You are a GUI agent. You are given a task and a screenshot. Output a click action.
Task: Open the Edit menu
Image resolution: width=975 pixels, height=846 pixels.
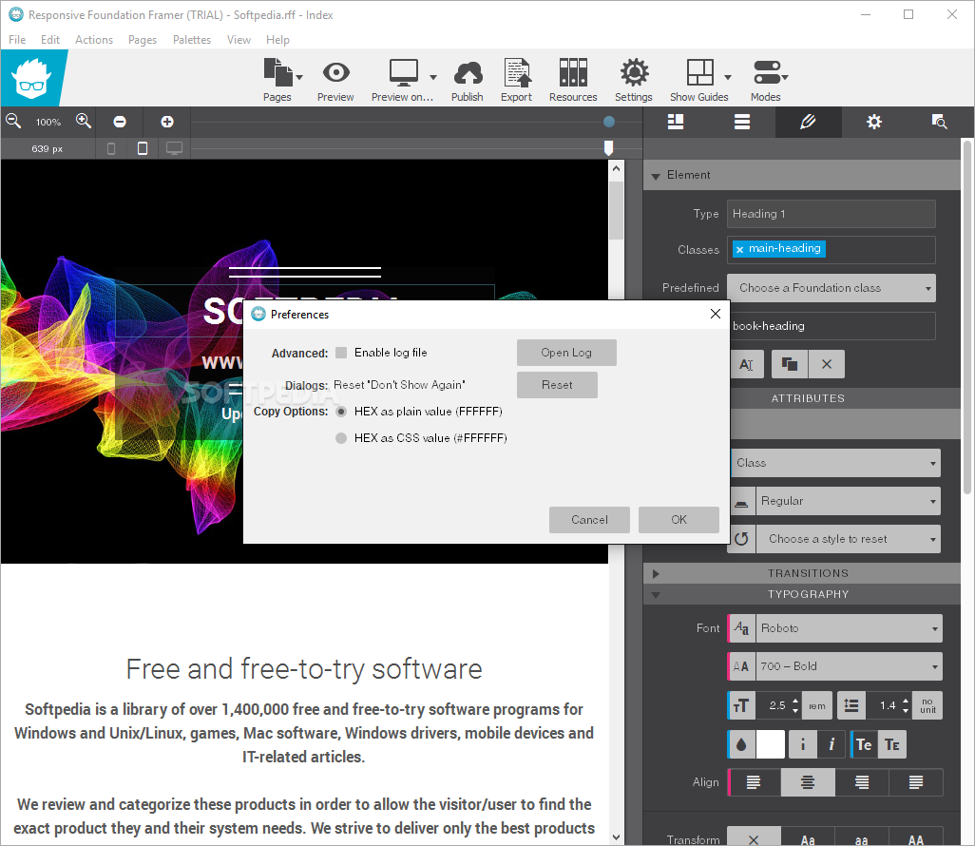[x=50, y=40]
